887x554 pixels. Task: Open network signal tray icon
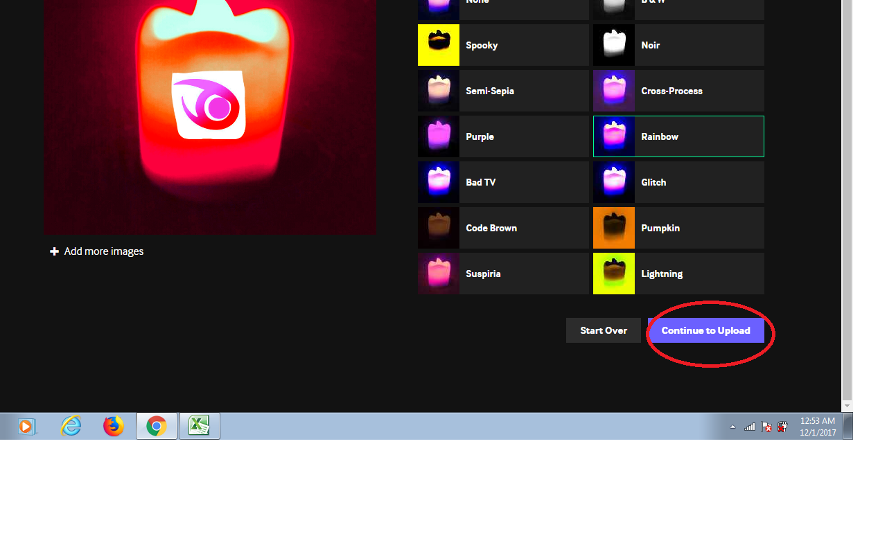pyautogui.click(x=750, y=427)
